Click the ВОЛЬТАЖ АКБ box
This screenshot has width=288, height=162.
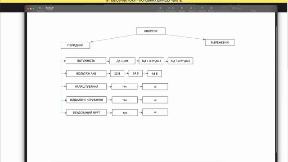(x=86, y=73)
